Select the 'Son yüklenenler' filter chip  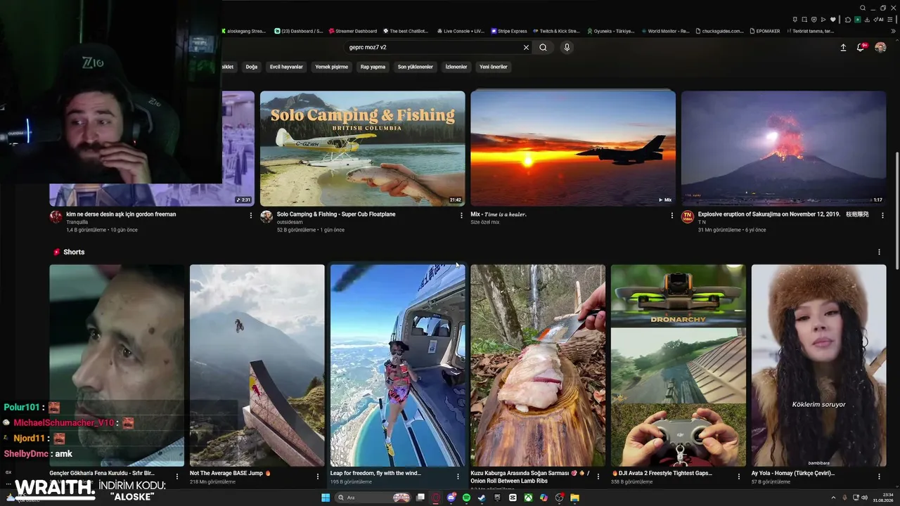click(416, 67)
